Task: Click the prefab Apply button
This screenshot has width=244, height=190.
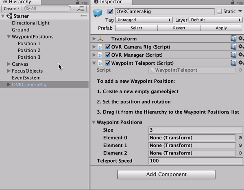Action: coord(221,28)
